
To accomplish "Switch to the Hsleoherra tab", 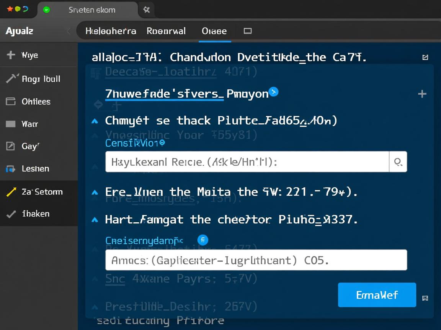I will tap(111, 31).
